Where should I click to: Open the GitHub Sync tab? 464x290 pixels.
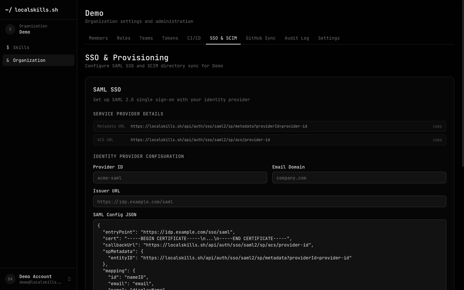click(x=261, y=38)
